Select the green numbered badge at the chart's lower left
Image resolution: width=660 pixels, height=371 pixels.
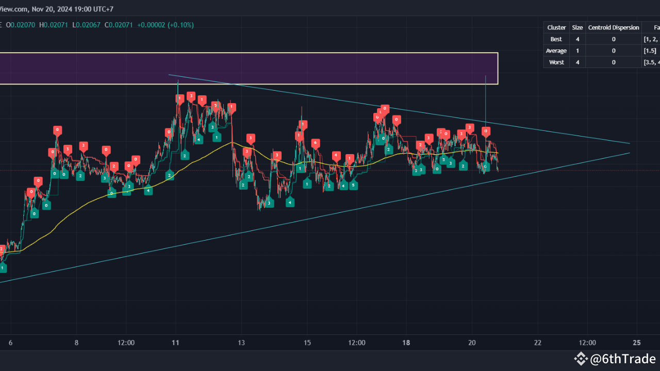[3, 267]
